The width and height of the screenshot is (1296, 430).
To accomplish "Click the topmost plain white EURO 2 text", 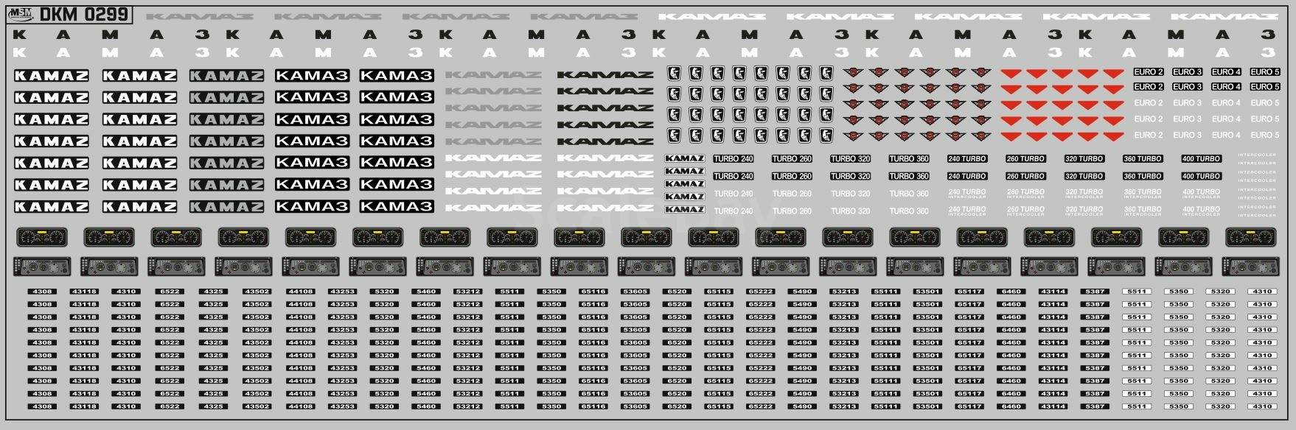I will click(x=1149, y=103).
